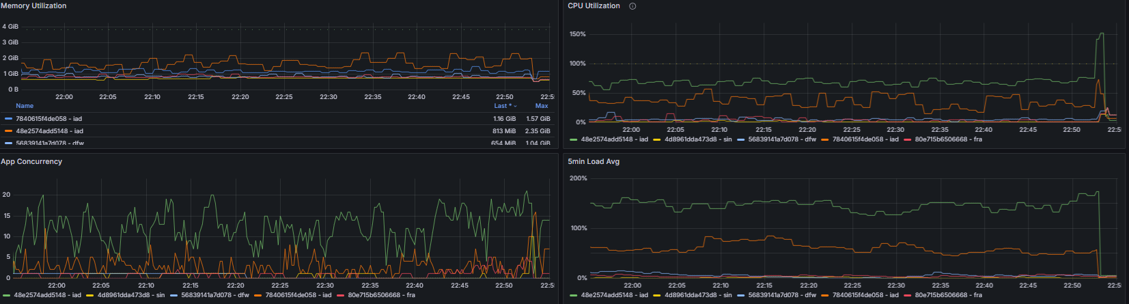This screenshot has height=304, width=1129.
Task: Sort memory legend by Name column
Action: click(25, 106)
